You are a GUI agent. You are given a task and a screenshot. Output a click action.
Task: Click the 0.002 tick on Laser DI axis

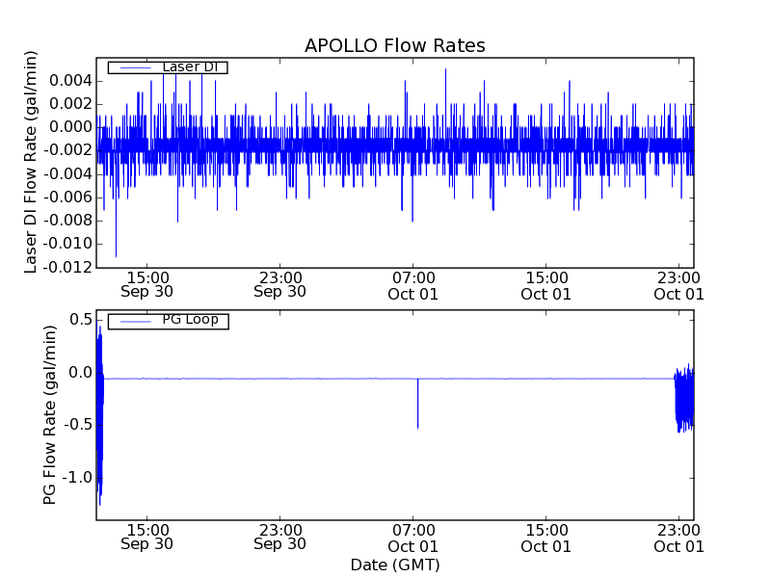(70, 104)
